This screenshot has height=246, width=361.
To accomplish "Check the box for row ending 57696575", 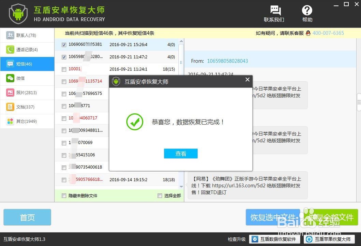I will pyautogui.click(x=64, y=94).
